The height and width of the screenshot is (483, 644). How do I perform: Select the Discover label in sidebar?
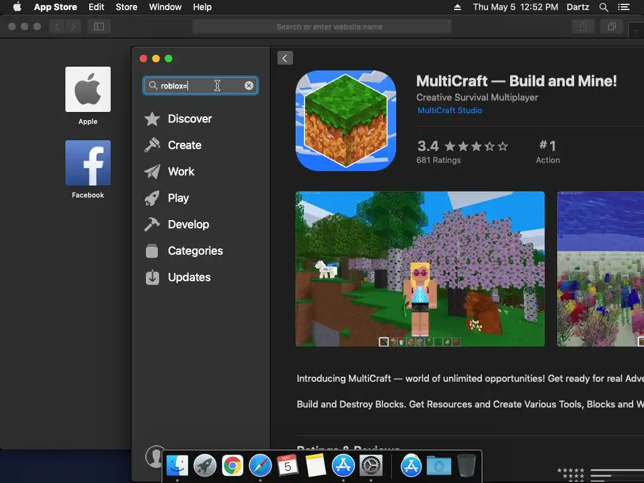(x=190, y=119)
